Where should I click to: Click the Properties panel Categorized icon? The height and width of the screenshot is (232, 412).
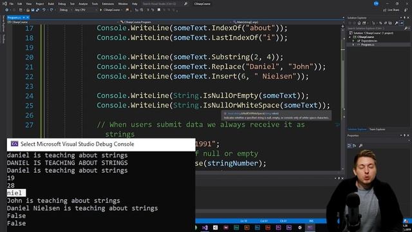(x=349, y=146)
